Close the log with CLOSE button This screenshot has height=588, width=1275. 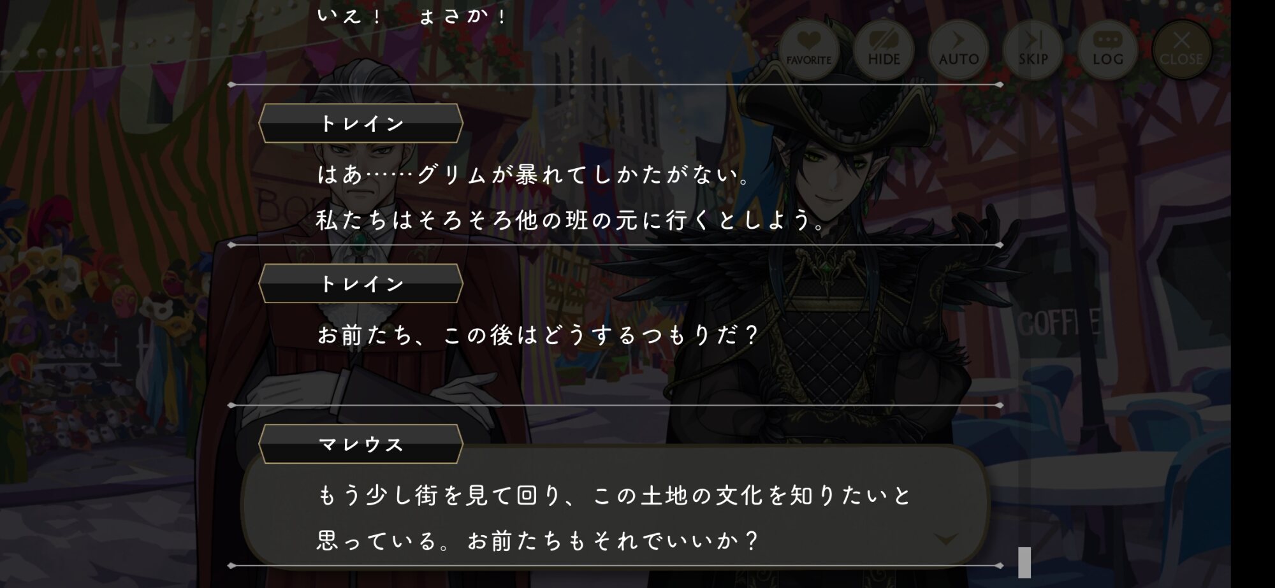1181,50
